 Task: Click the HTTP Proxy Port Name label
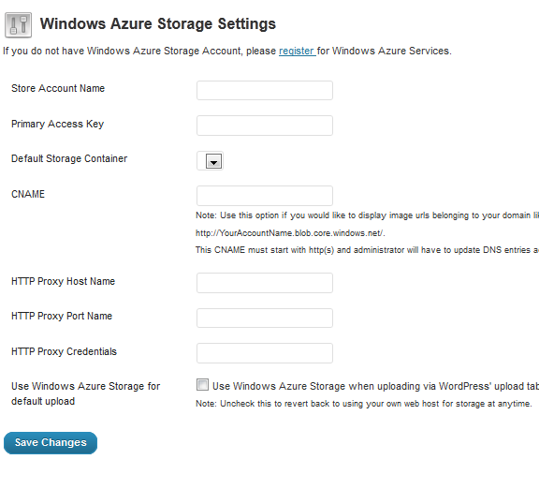tap(62, 317)
